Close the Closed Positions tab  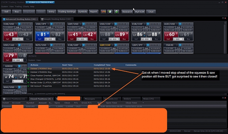[52, 99]
